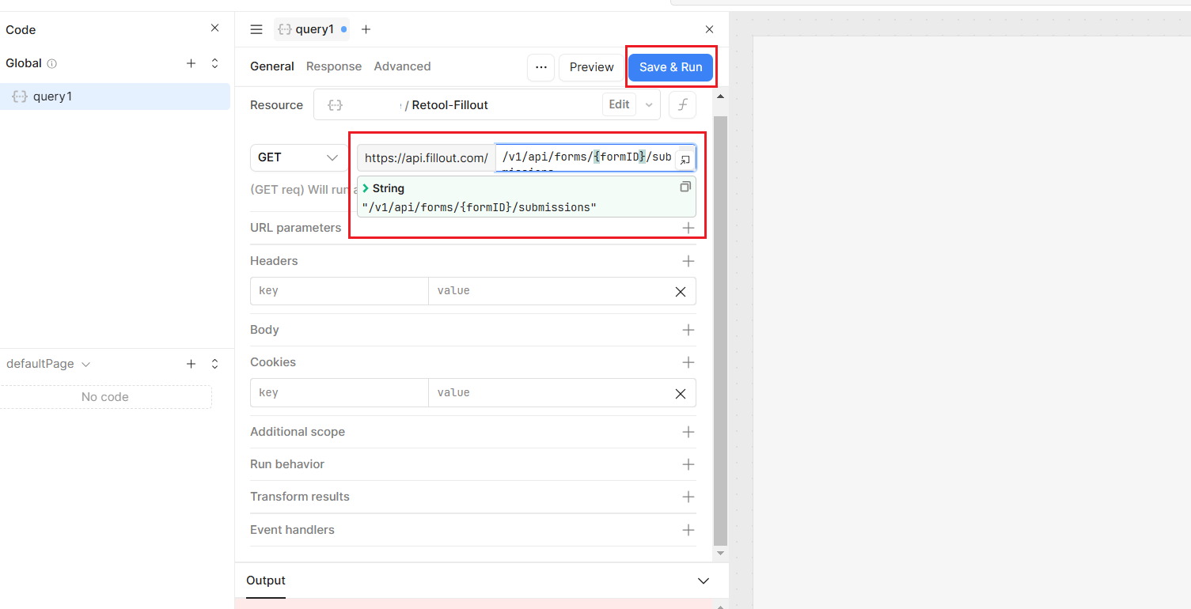The width and height of the screenshot is (1191, 609).
Task: Collapse the Global section arrows
Action: [214, 63]
